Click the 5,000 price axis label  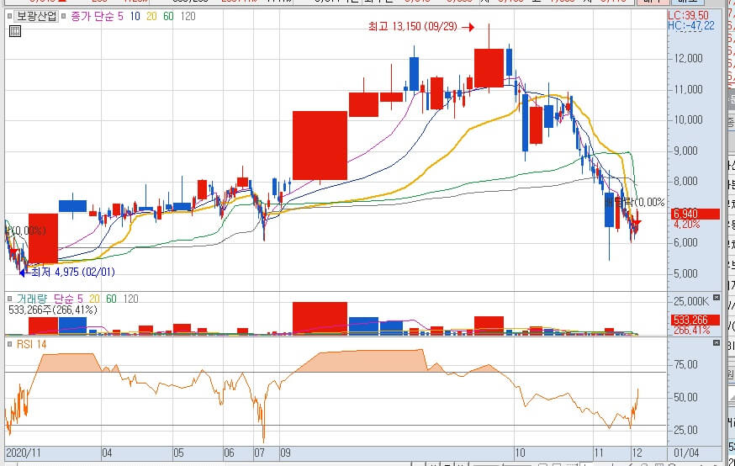pos(685,273)
